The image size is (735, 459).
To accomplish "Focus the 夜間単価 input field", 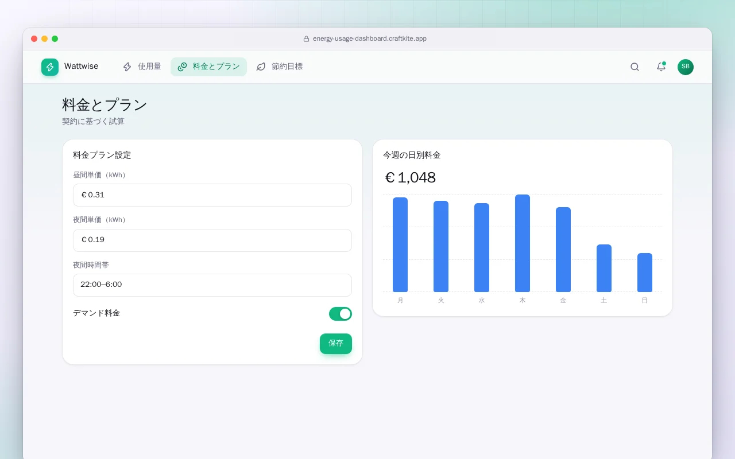I will coord(212,240).
